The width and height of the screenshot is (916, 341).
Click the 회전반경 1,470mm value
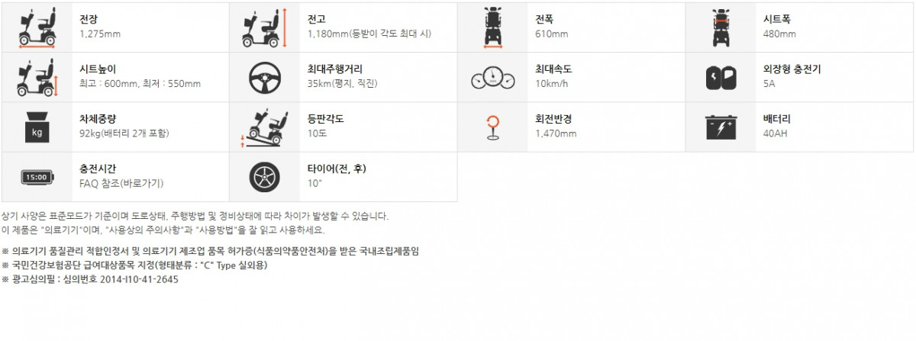[556, 134]
